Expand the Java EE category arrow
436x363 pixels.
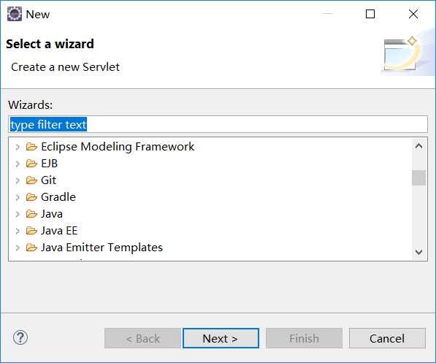point(18,231)
